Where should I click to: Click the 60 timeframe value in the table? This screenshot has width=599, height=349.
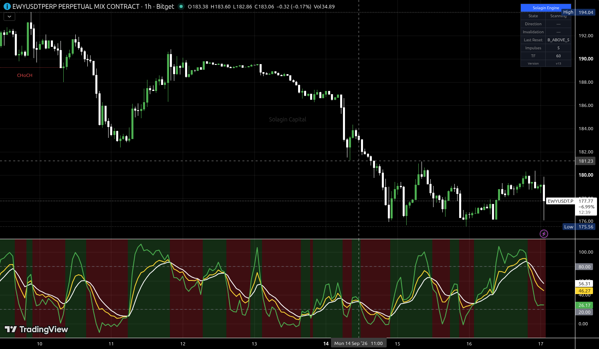(558, 56)
